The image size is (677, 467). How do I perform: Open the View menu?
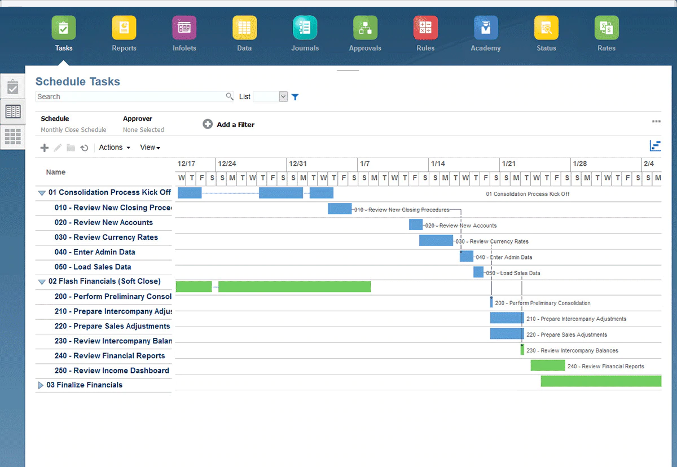[150, 147]
